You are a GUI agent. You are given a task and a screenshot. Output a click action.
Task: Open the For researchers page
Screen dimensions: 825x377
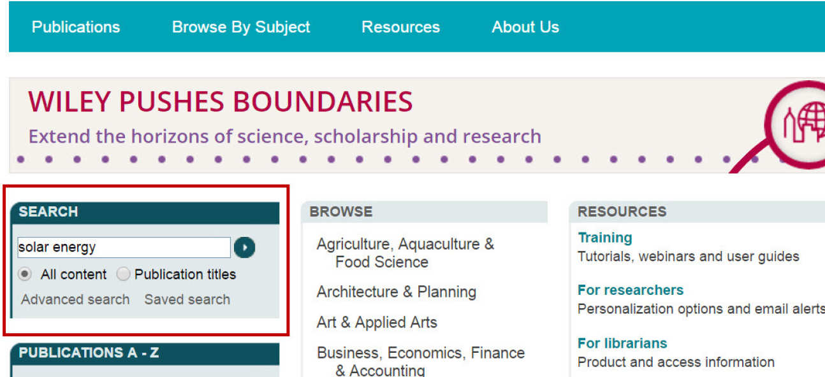pyautogui.click(x=631, y=290)
